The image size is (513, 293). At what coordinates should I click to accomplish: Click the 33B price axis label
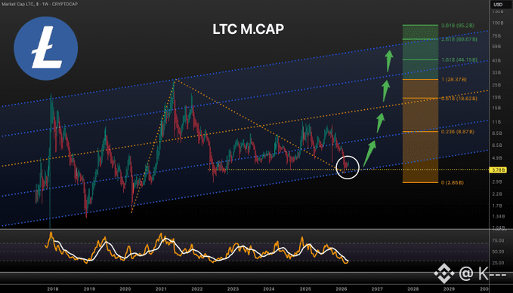[496, 73]
